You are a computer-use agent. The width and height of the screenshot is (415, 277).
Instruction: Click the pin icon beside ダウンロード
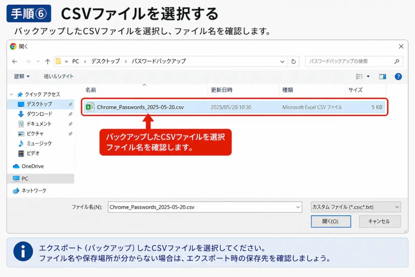coord(71,114)
